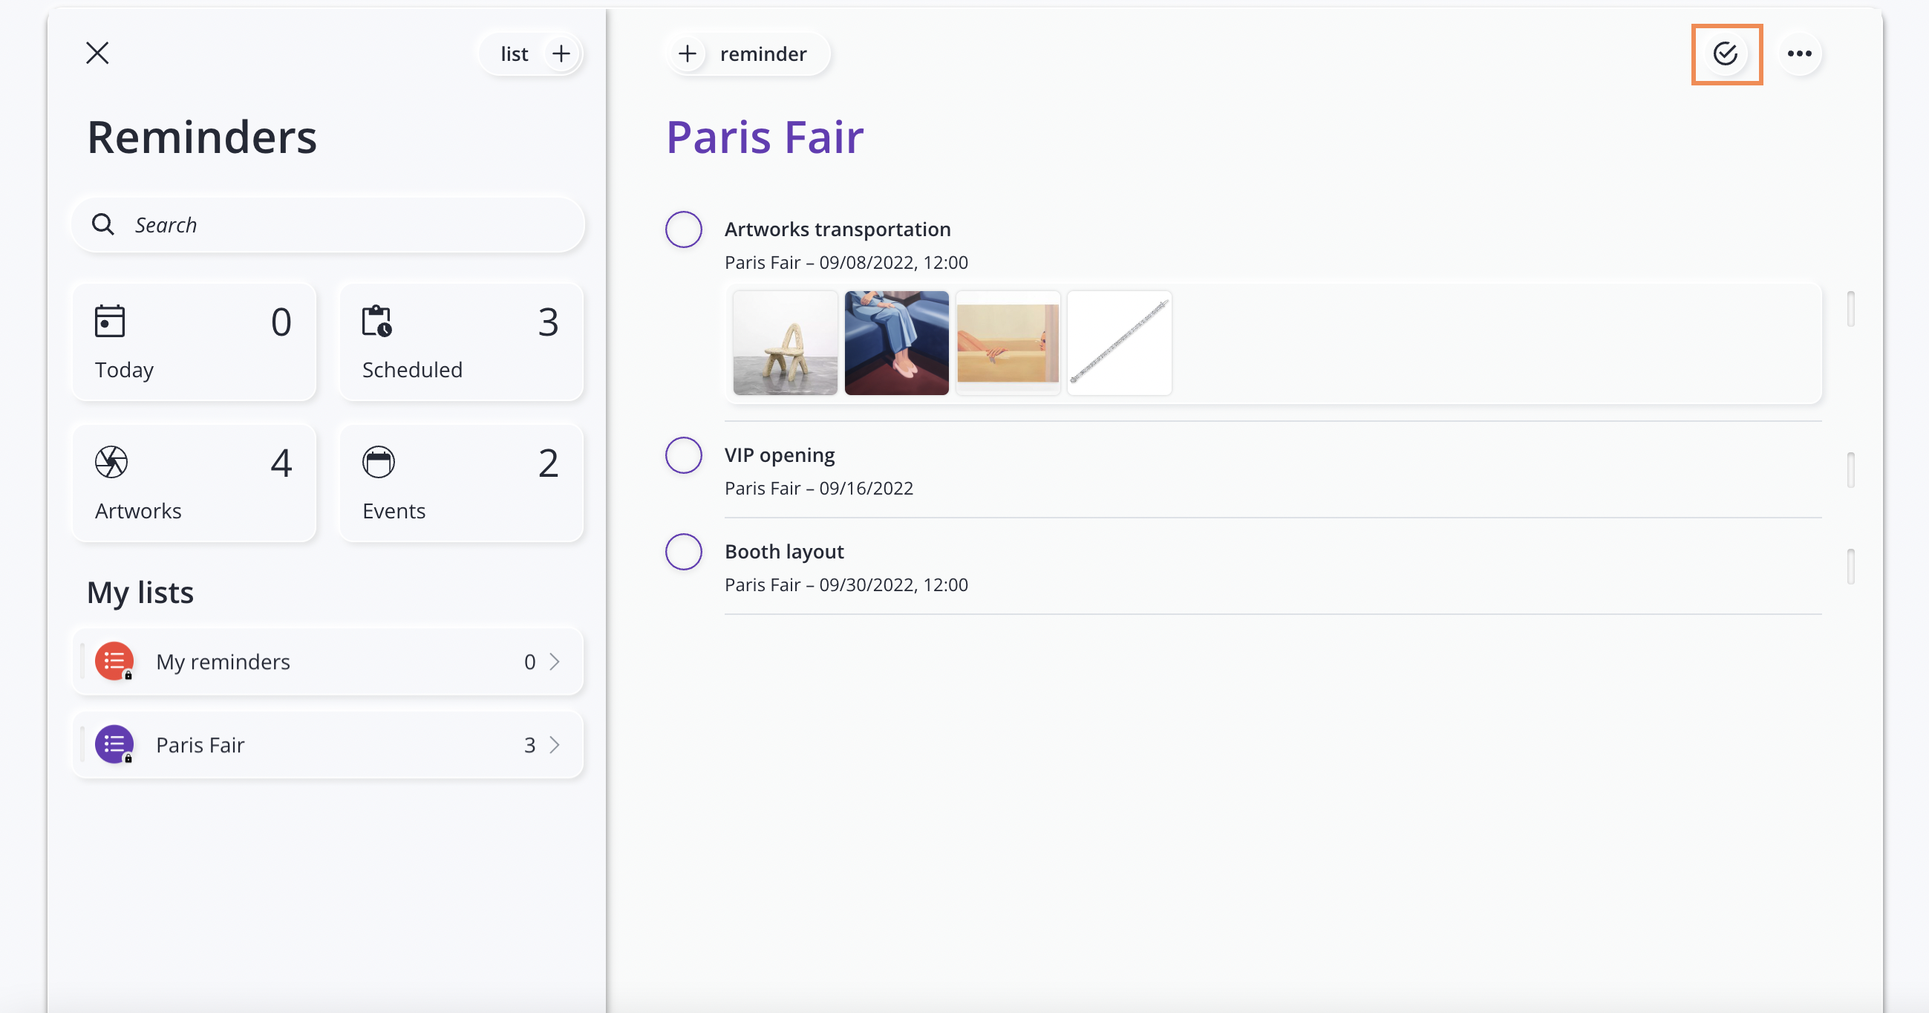1929x1013 pixels.
Task: Click the purple Paris Fair list icon
Action: point(114,745)
